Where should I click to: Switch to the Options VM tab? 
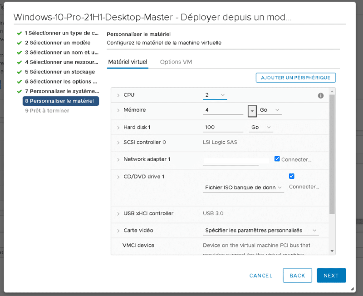[176, 62]
